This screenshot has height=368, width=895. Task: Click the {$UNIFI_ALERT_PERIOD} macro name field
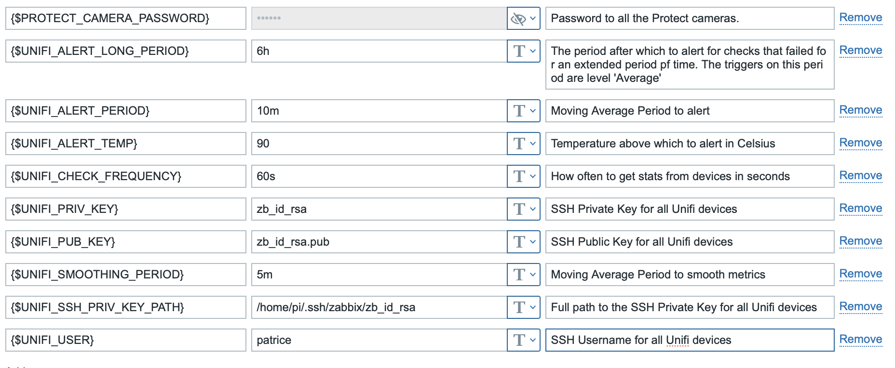click(126, 111)
